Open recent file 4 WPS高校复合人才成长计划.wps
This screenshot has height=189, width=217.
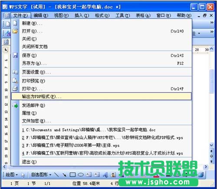[101, 153]
